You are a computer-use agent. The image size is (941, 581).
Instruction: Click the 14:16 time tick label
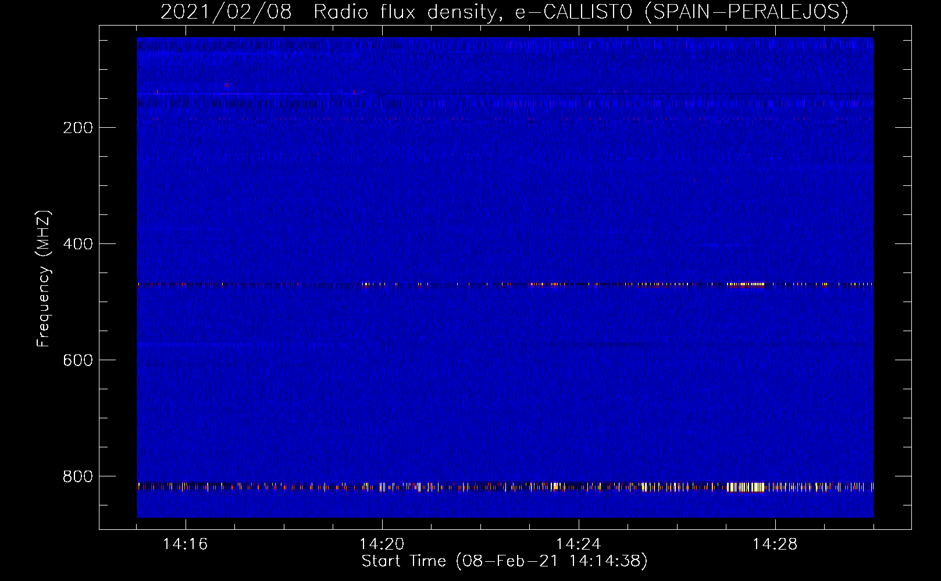pos(185,544)
